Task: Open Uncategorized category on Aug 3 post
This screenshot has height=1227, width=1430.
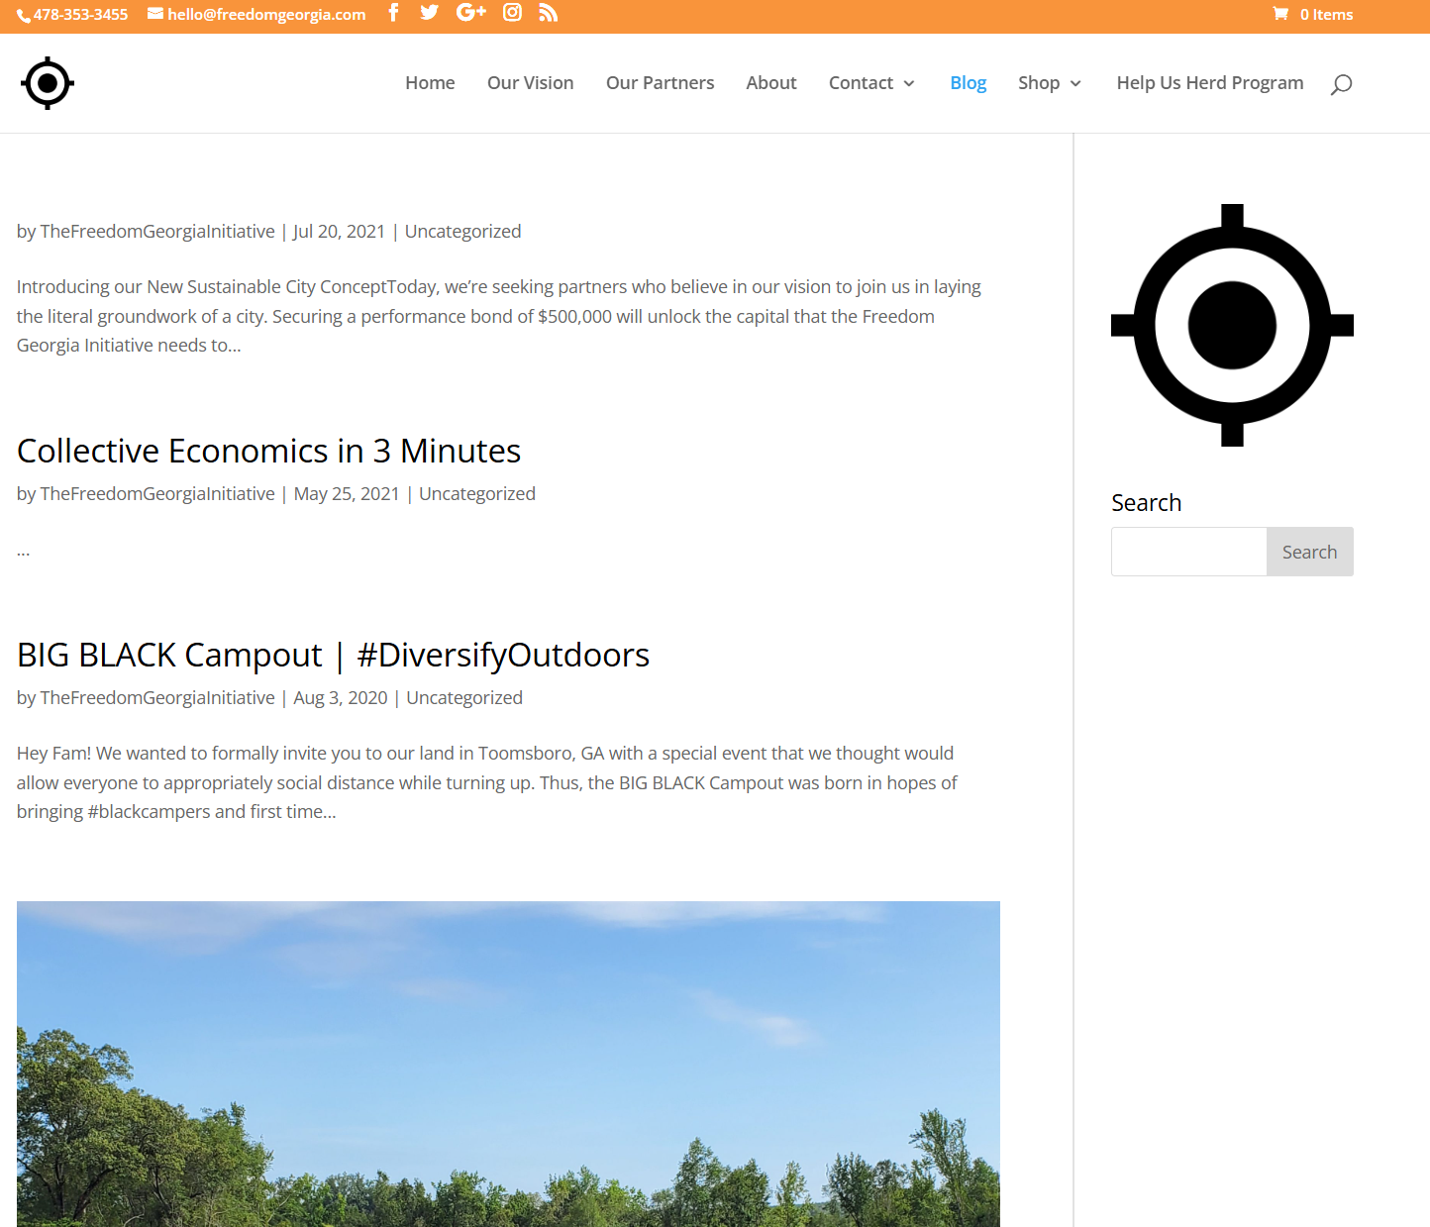Action: coord(464,698)
